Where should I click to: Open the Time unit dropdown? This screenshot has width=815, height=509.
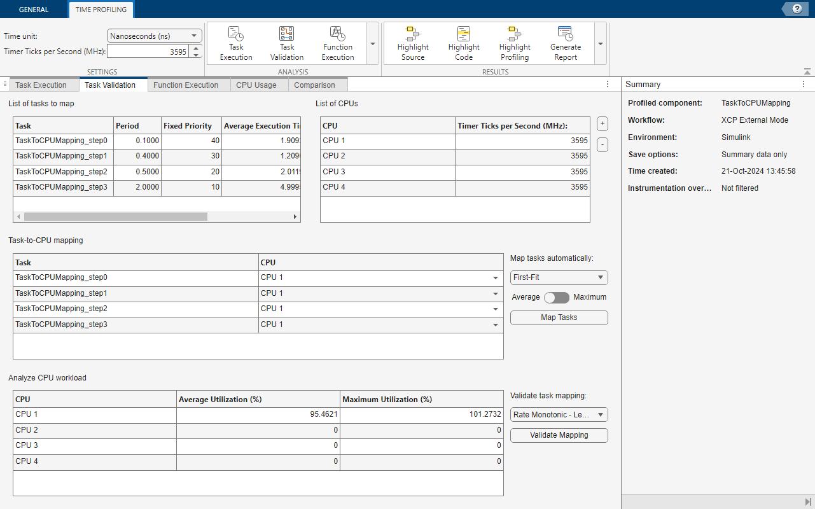(154, 36)
